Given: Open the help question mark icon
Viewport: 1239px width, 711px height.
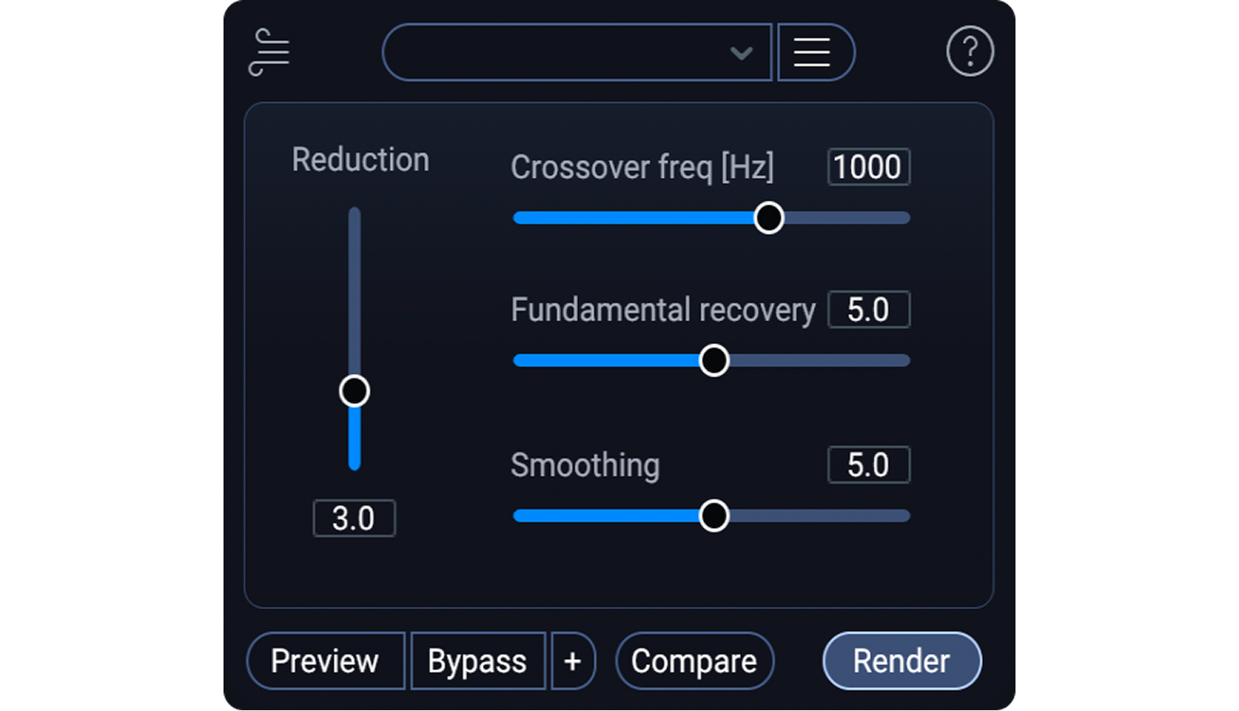Looking at the screenshot, I should (x=970, y=53).
